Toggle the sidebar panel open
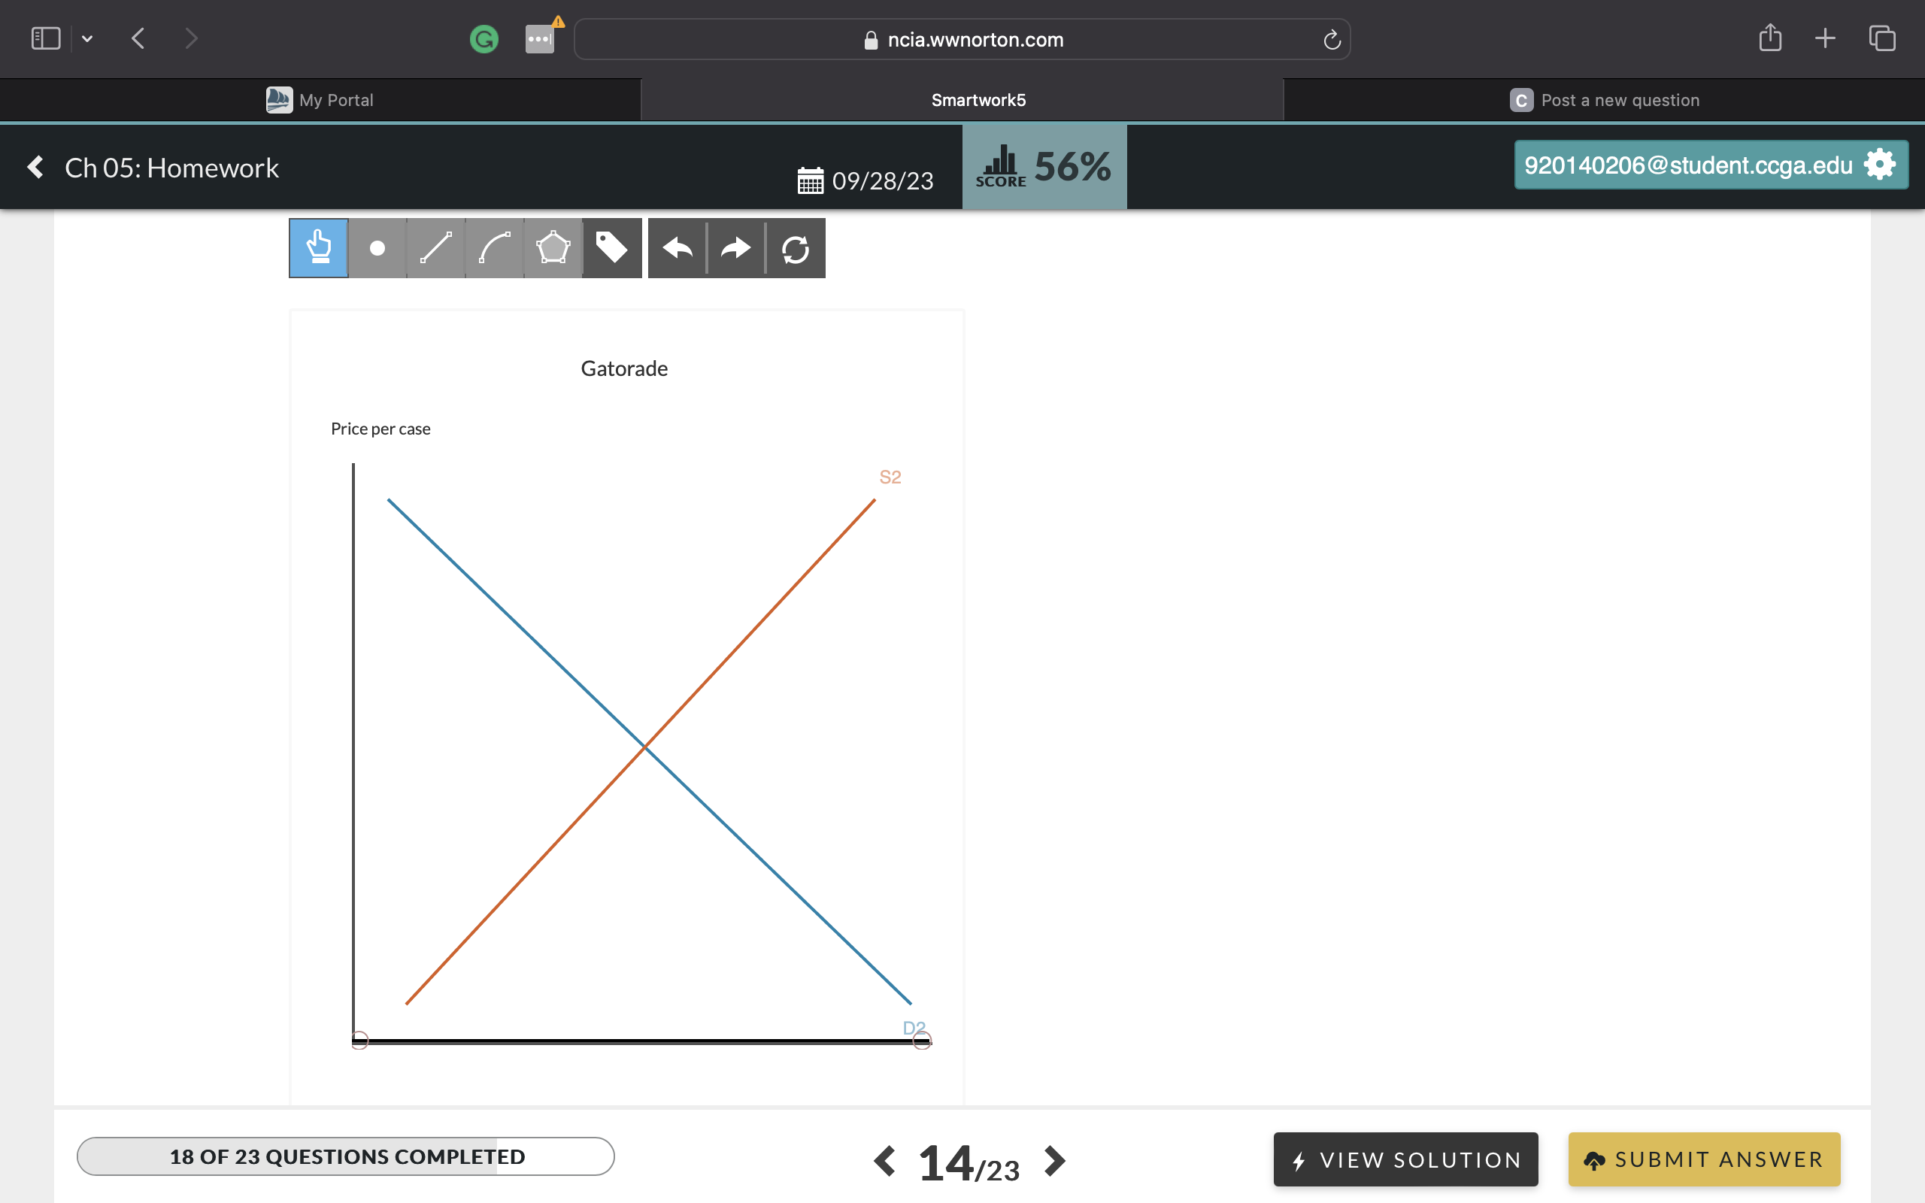Viewport: 1925px width, 1203px height. (46, 36)
